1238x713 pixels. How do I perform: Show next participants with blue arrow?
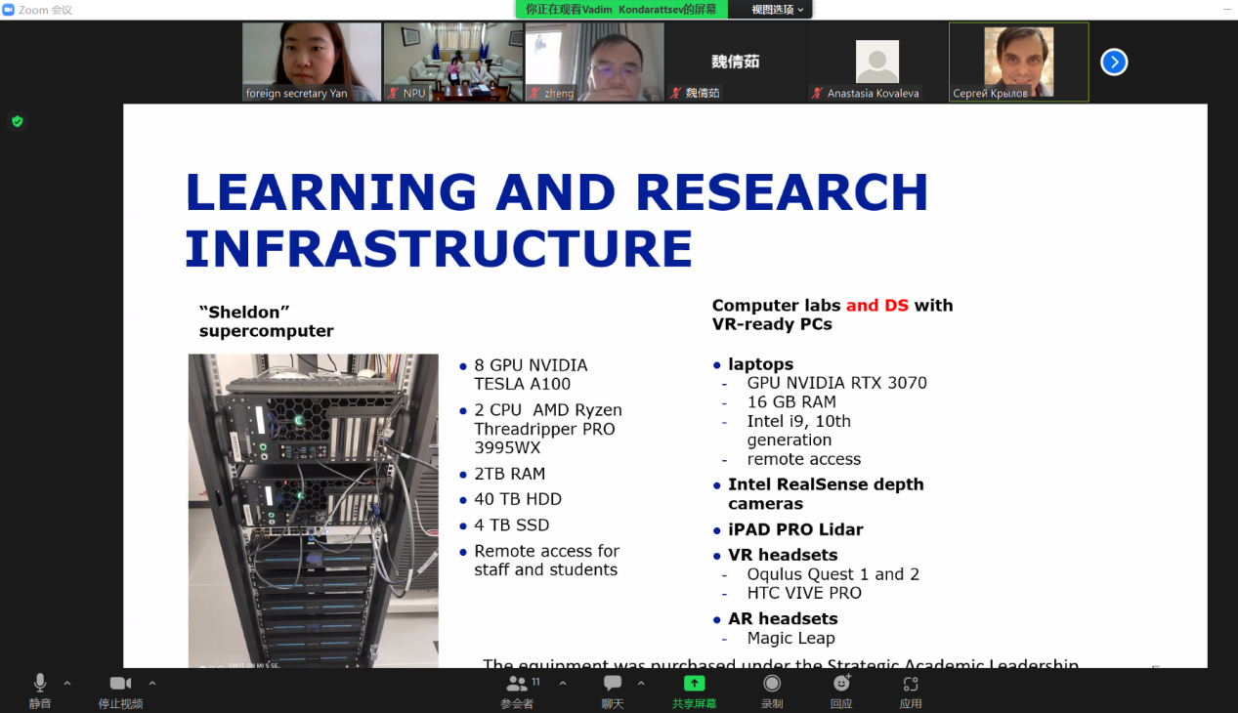1114,63
